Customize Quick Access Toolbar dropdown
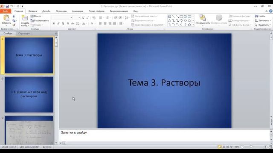This screenshot has width=273, height=153. click(x=22, y=6)
